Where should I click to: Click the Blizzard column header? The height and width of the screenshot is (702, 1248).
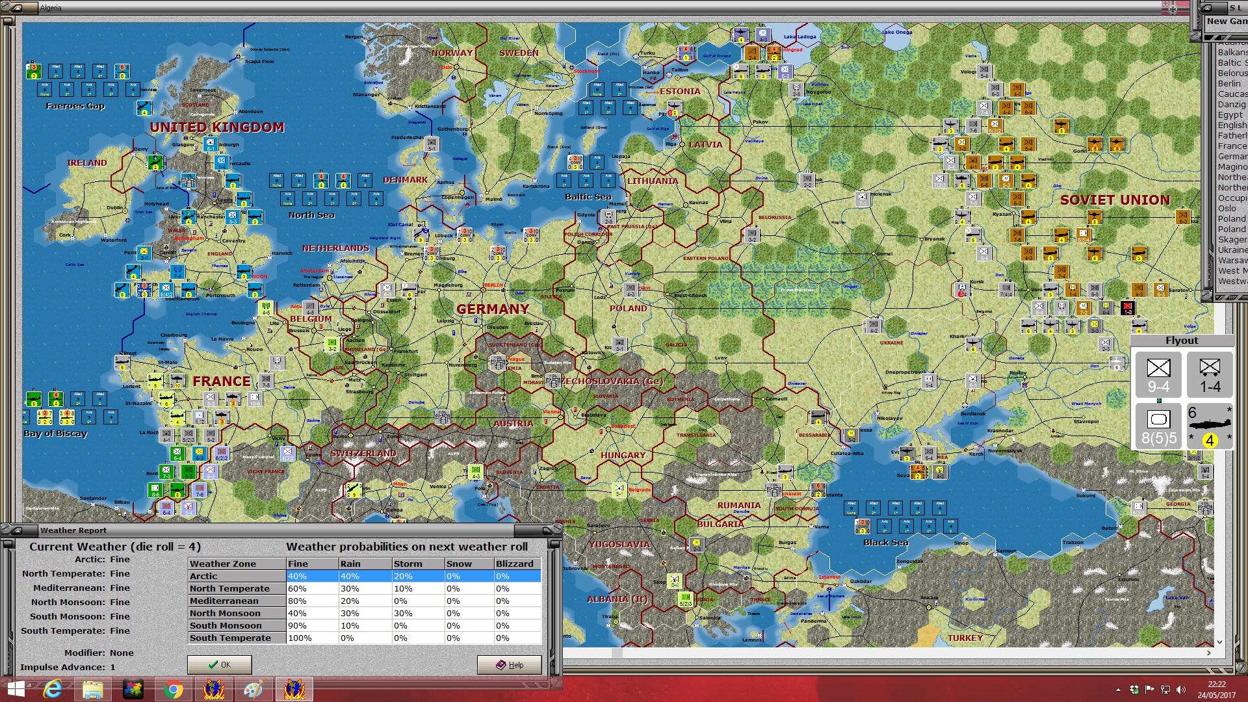coord(517,564)
